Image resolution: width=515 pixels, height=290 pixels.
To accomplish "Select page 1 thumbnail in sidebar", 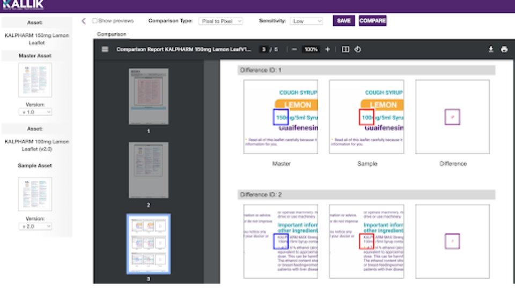I will [x=149, y=96].
